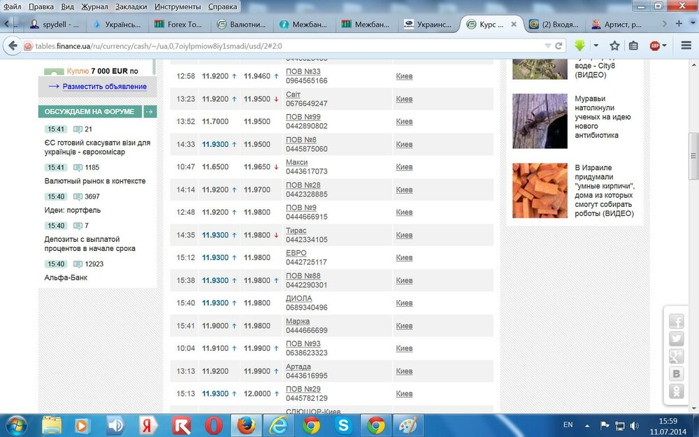Open Skype from the taskbar
Screen dimensions: 699x437
[x=343, y=425]
